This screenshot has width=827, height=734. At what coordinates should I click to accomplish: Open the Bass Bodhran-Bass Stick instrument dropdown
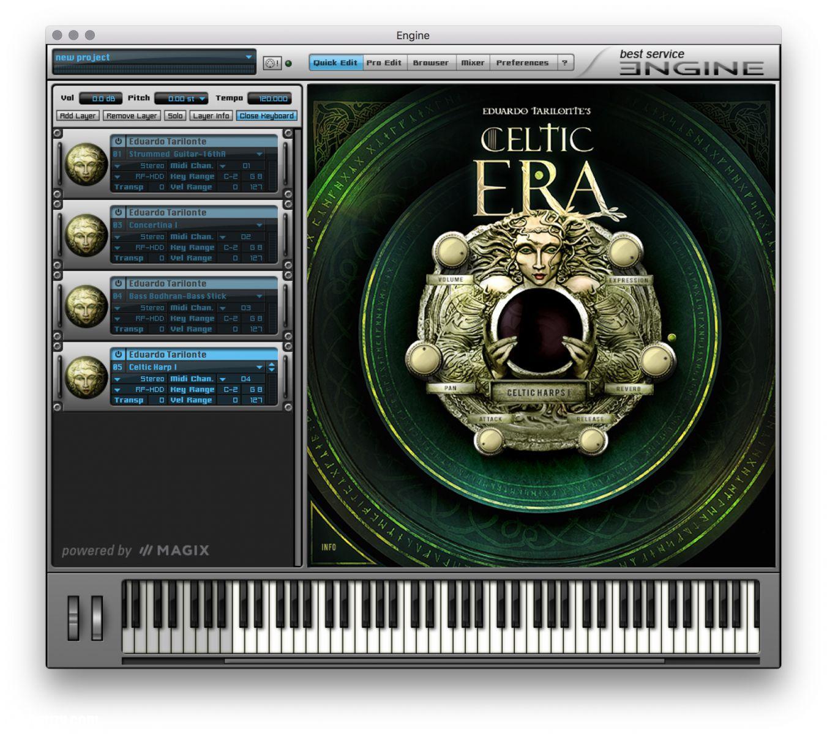[259, 296]
